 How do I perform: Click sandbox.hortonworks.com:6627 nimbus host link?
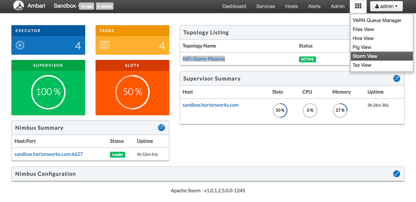[48, 154]
